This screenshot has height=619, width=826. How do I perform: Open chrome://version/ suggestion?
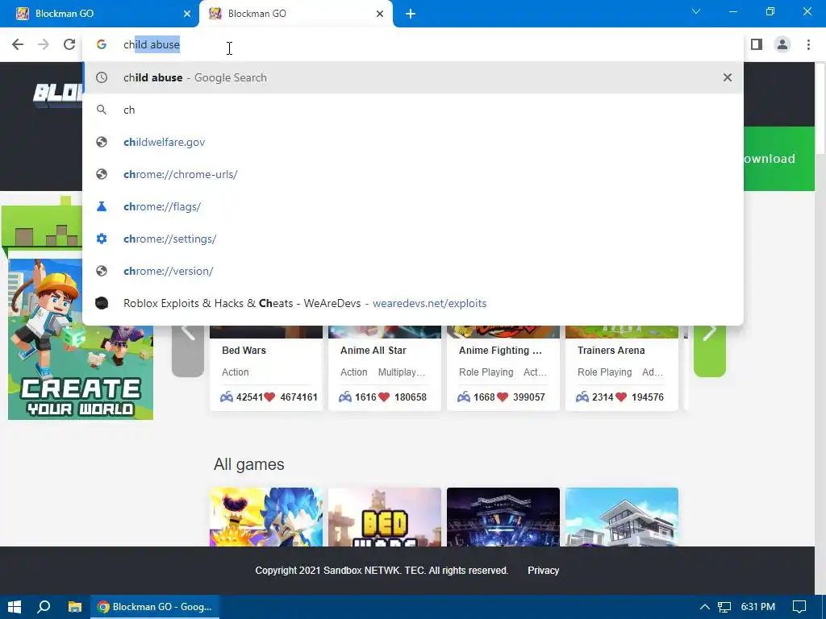[x=413, y=271]
